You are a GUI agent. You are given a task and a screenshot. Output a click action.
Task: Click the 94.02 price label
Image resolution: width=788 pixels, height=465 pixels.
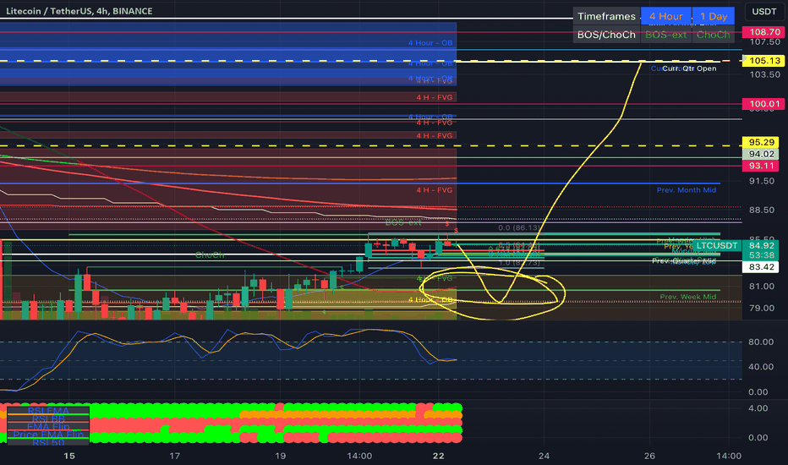pyautogui.click(x=761, y=154)
